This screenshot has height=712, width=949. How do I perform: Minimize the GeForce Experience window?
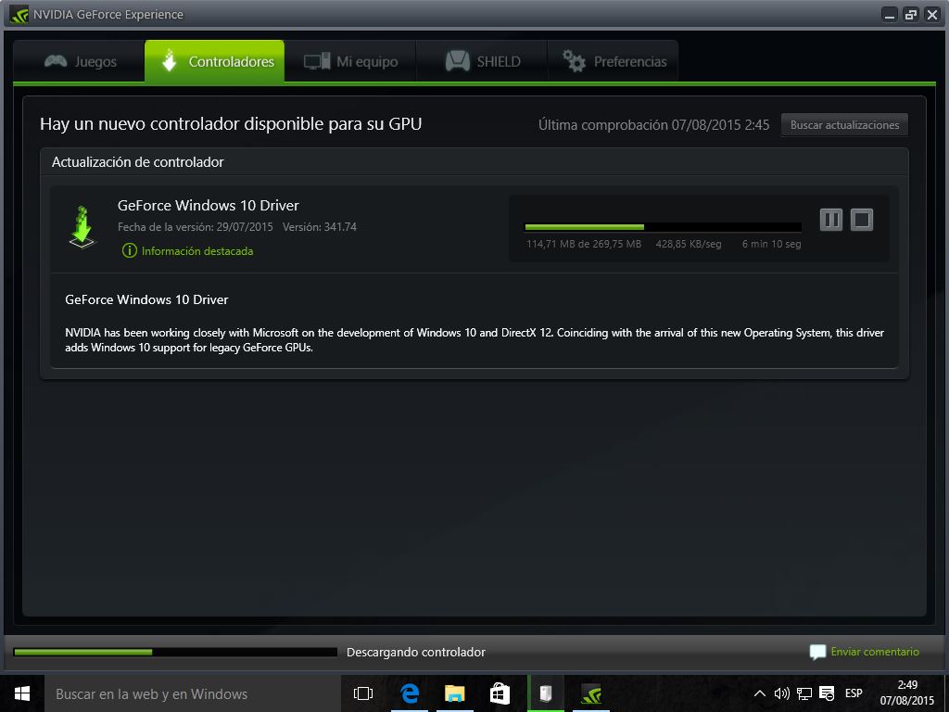coord(889,15)
